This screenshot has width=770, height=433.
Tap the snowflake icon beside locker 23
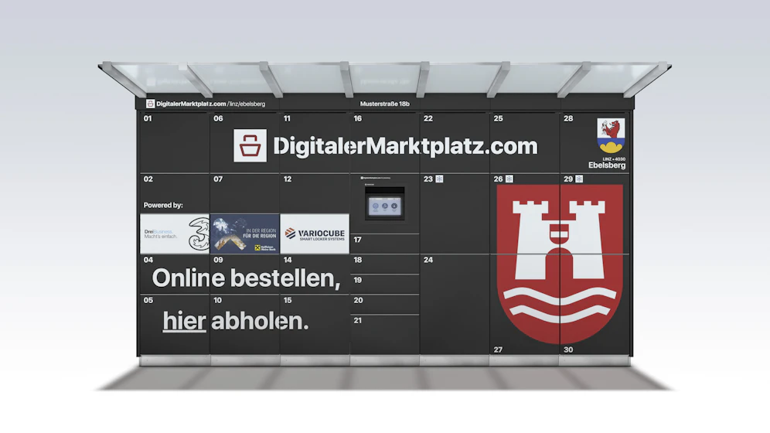point(440,179)
